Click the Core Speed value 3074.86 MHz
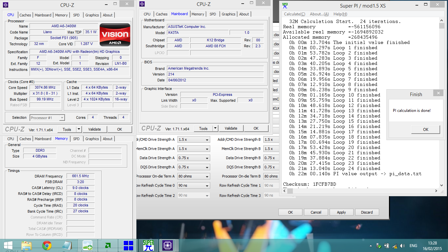 tap(45, 88)
